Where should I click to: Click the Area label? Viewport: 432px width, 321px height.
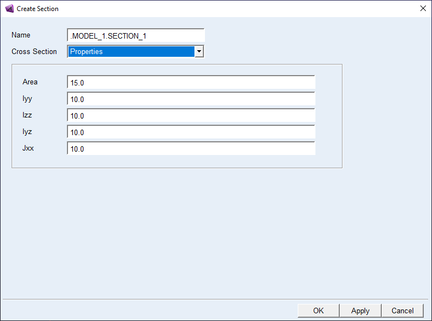pos(30,82)
